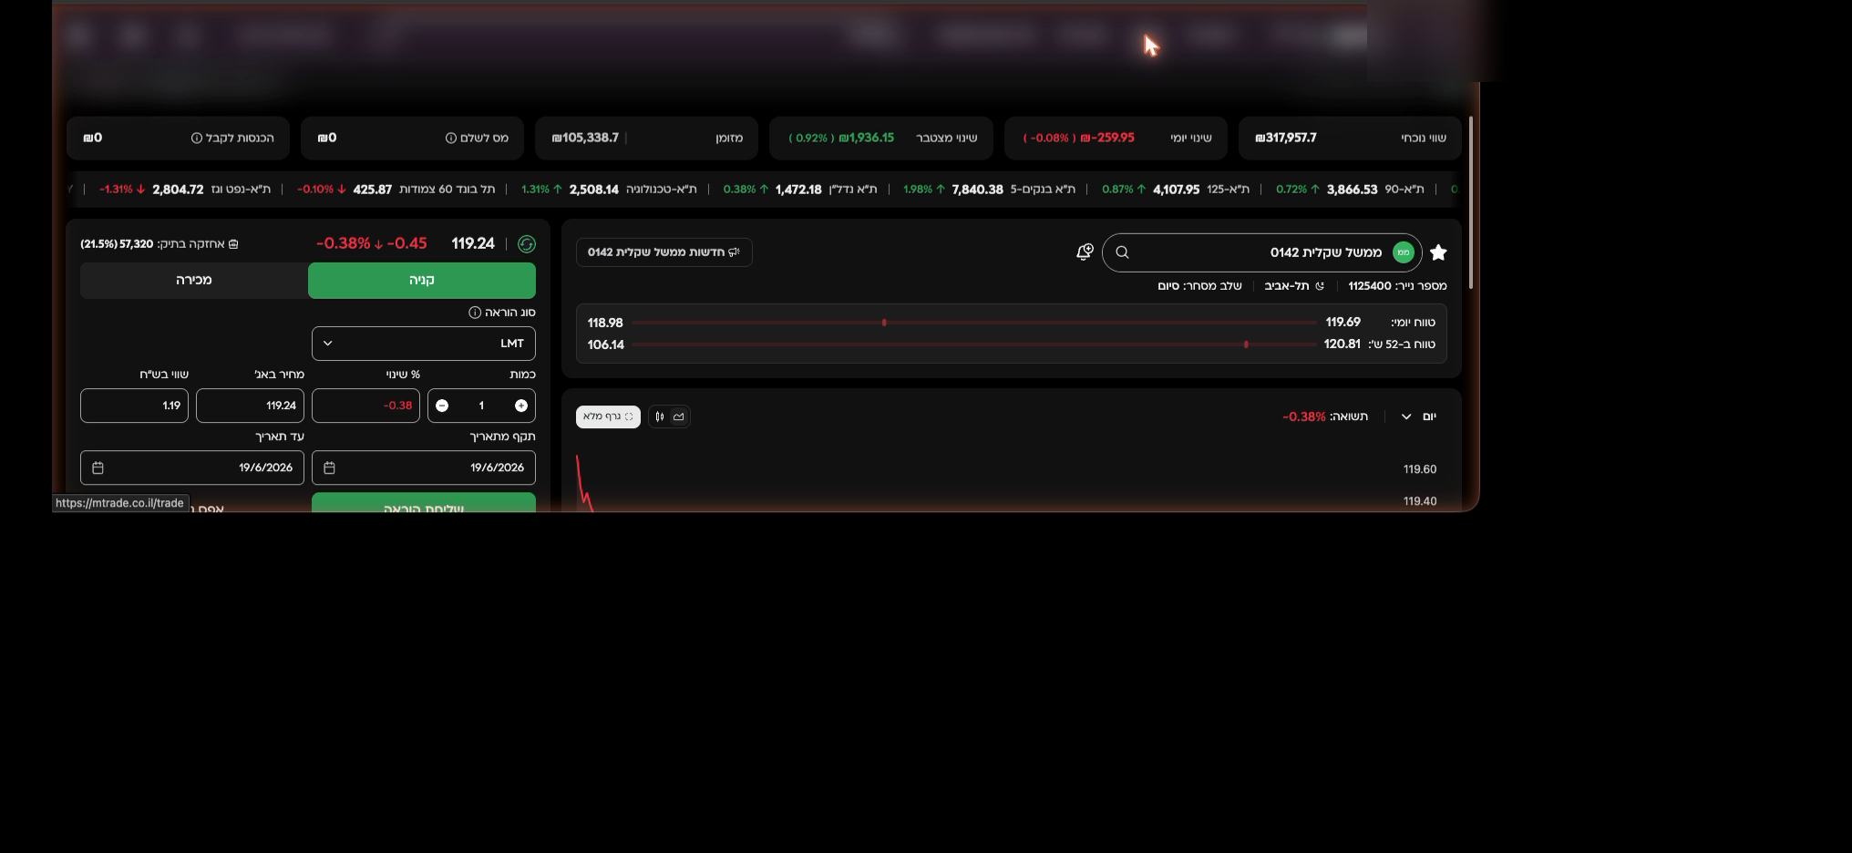
Task: Select the קניה (buy) tab
Action: click(422, 281)
